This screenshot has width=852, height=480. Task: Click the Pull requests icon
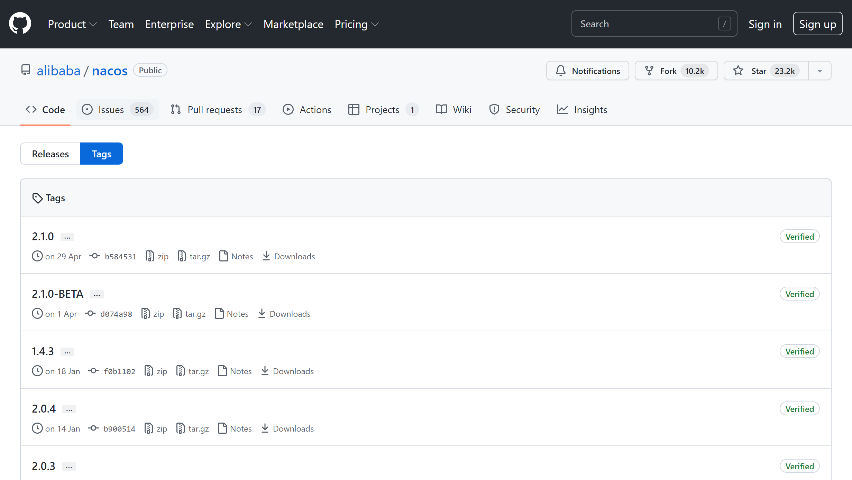pos(176,110)
